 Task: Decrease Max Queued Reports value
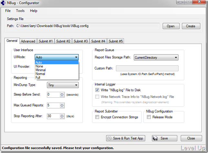pyautogui.click(x=62, y=107)
